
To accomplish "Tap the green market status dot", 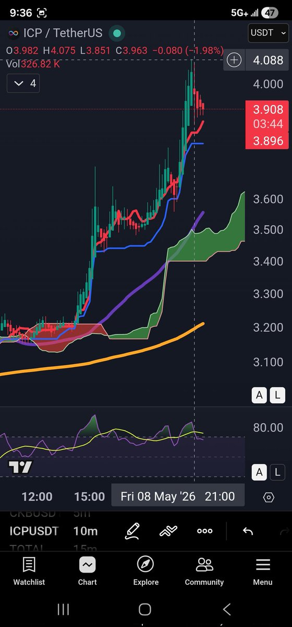I will [117, 33].
